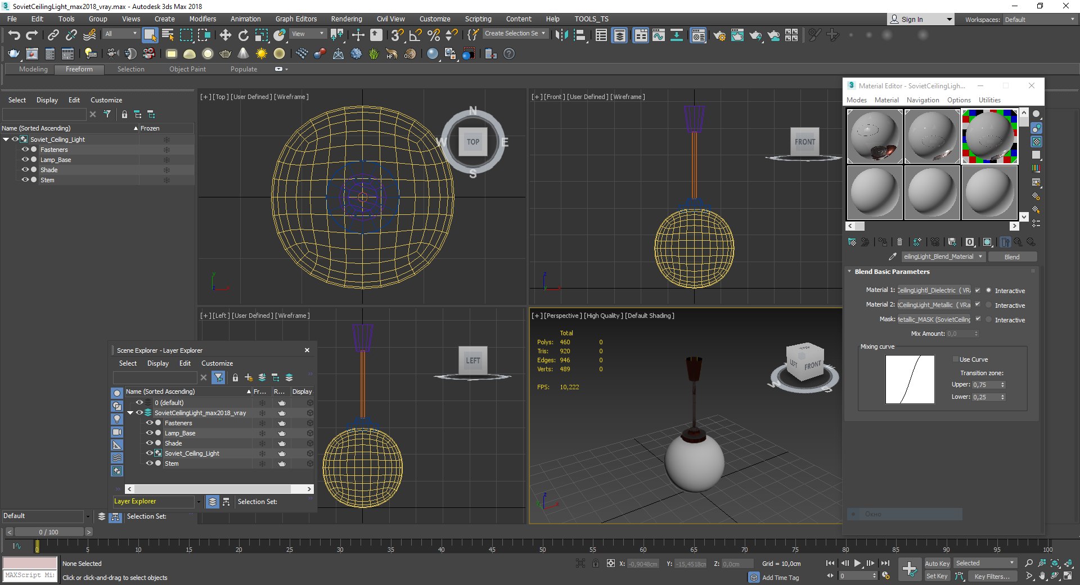Open the Rendered Frame Window icon
This screenshot has width=1080, height=585.
[x=737, y=35]
